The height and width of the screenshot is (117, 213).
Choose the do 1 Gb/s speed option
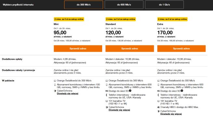coord(164,5)
